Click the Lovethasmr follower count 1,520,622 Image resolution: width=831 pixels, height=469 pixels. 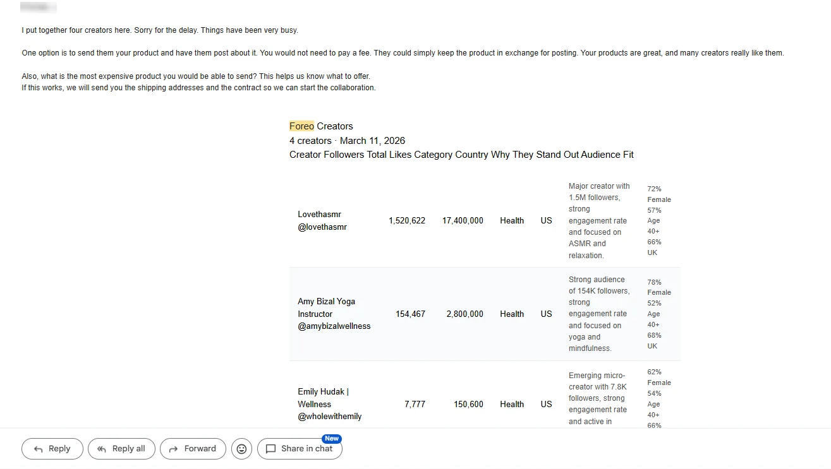point(407,221)
